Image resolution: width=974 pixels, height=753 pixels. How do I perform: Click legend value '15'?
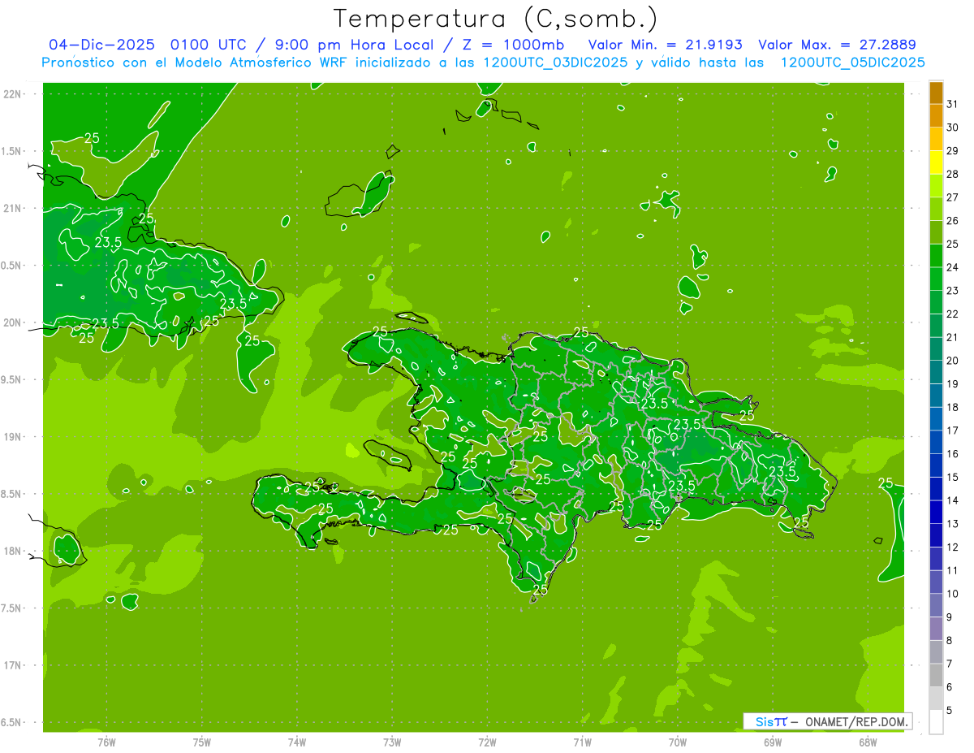point(953,477)
